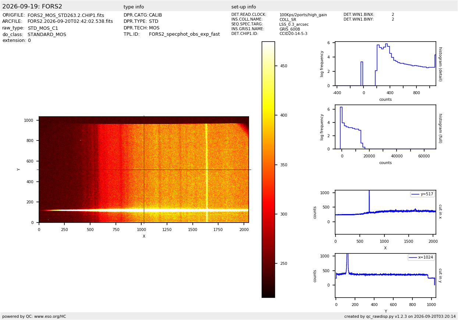Click the histogram (detail) plot
This screenshot has width=458, height=320.
coord(386,64)
